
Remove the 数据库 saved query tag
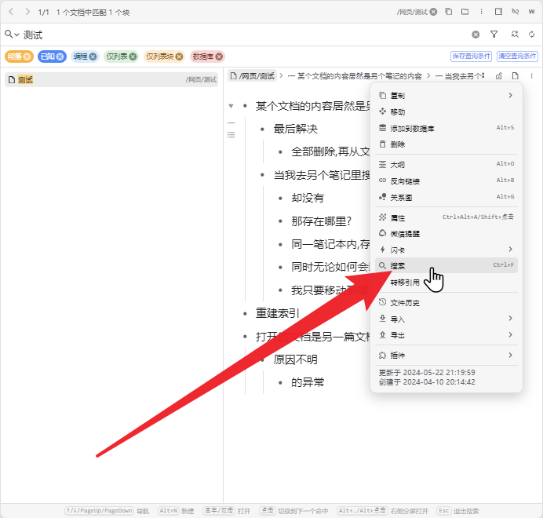[x=219, y=57]
